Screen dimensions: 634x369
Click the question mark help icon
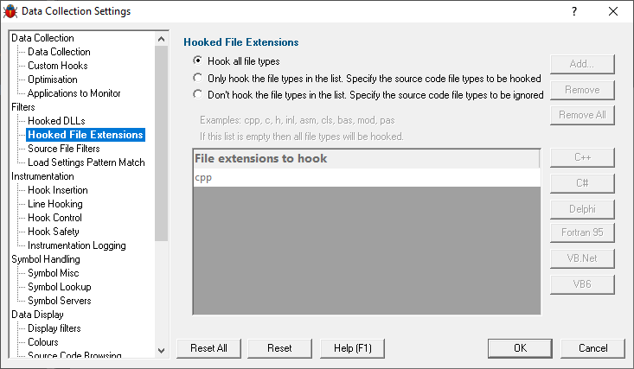pos(574,11)
